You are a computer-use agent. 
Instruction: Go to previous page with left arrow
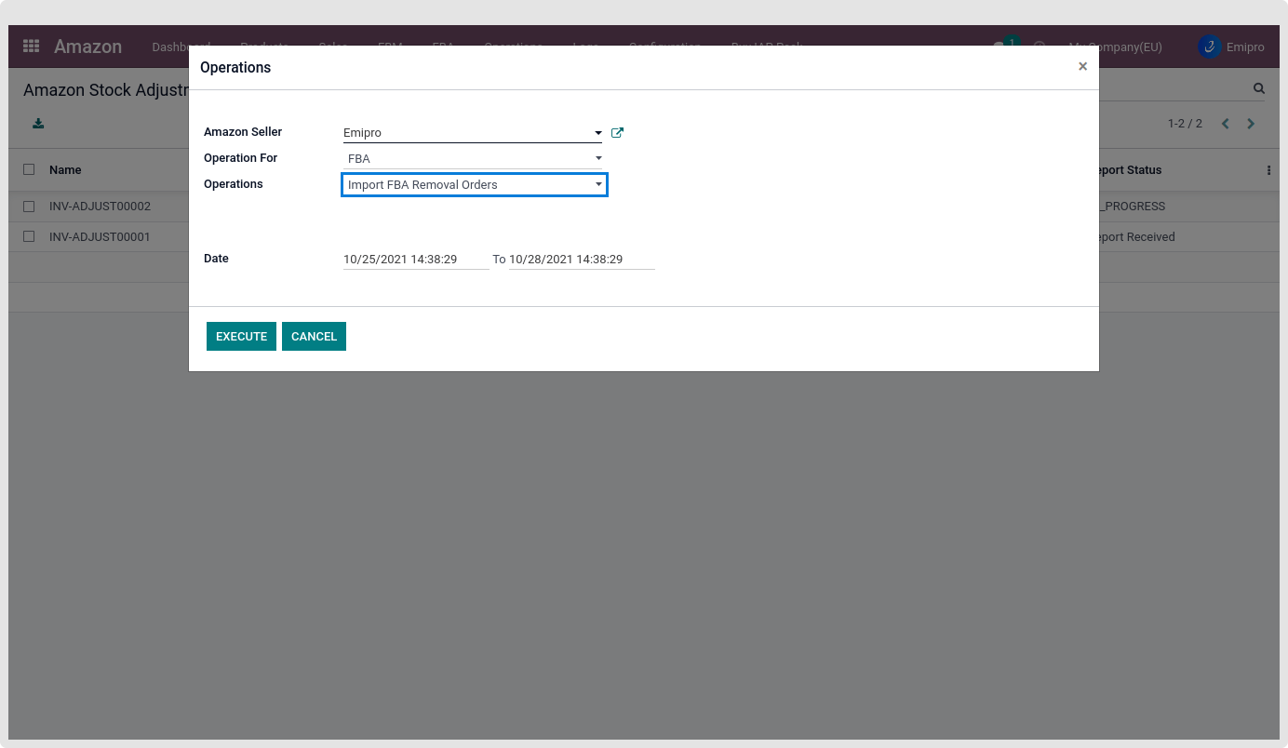click(x=1226, y=124)
